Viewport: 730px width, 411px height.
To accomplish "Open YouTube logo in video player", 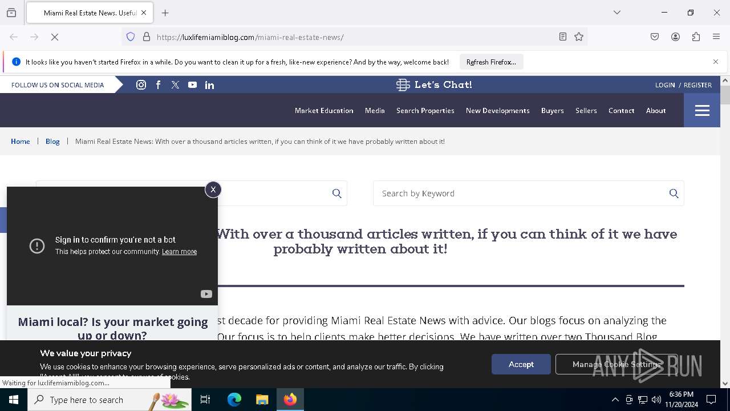I will pos(206,294).
